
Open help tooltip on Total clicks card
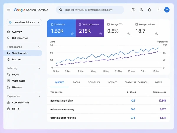pyautogui.click(x=72, y=34)
